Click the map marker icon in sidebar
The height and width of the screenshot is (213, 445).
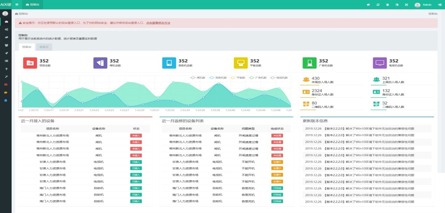coord(6,69)
